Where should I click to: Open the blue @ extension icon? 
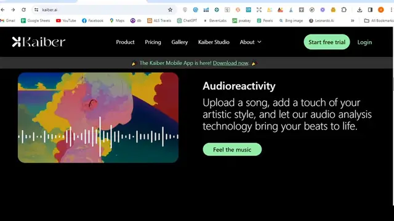(196, 10)
